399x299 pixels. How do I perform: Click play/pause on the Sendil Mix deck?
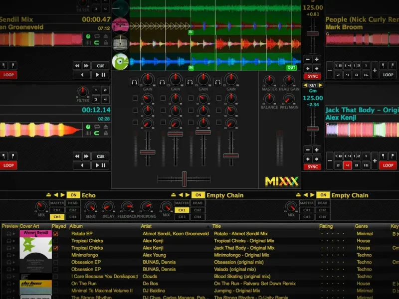(x=101, y=75)
